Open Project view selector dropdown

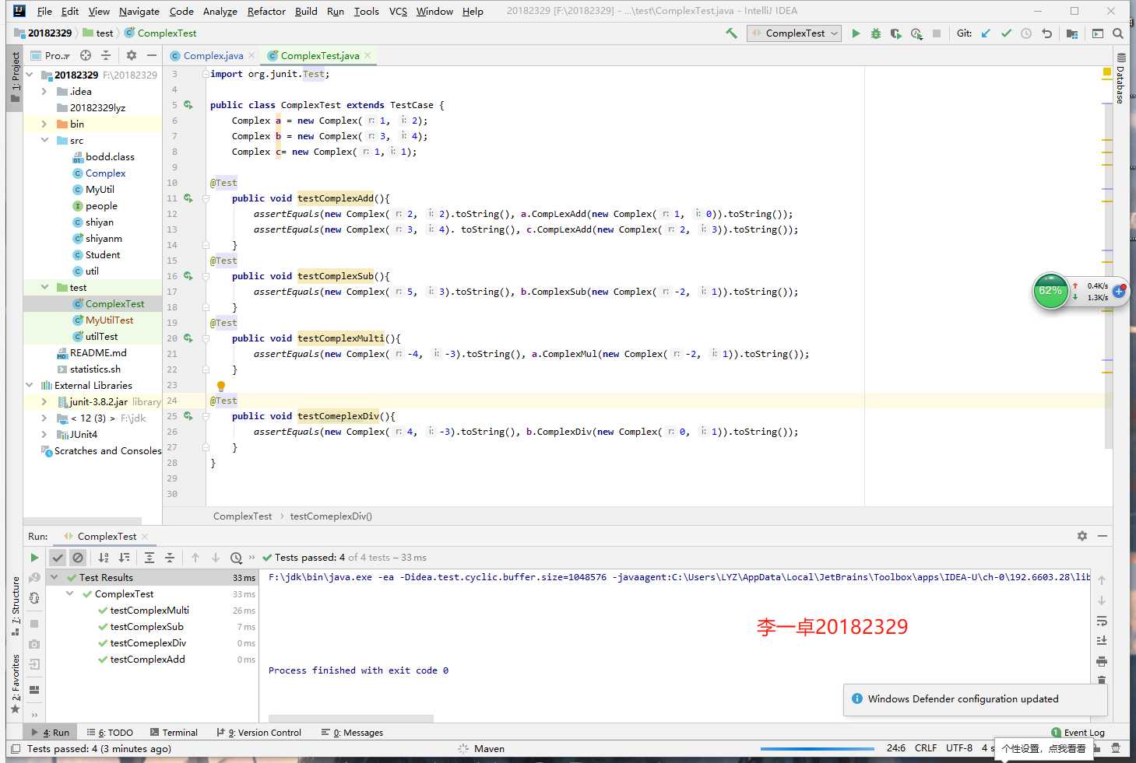click(51, 55)
